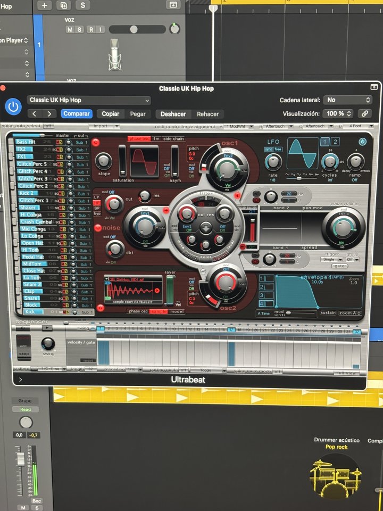Image resolution: width=383 pixels, height=511 pixels.
Task: Open the group Off dropdown
Action: (x=352, y=260)
